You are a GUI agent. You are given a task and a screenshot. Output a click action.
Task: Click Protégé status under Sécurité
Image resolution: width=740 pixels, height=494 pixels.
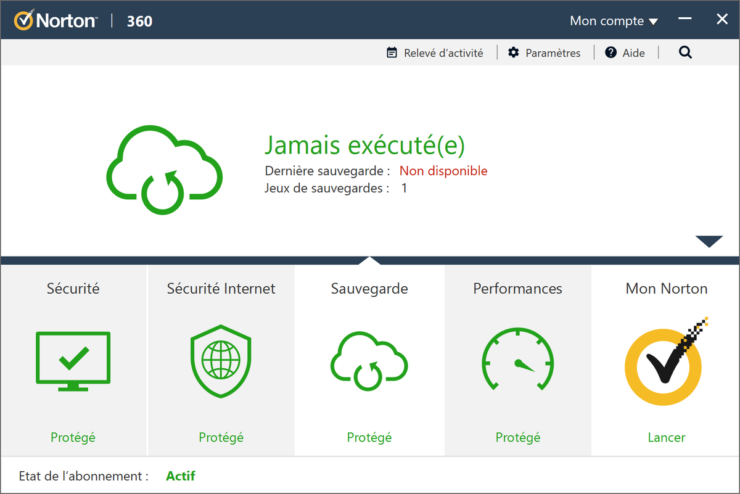(x=73, y=437)
